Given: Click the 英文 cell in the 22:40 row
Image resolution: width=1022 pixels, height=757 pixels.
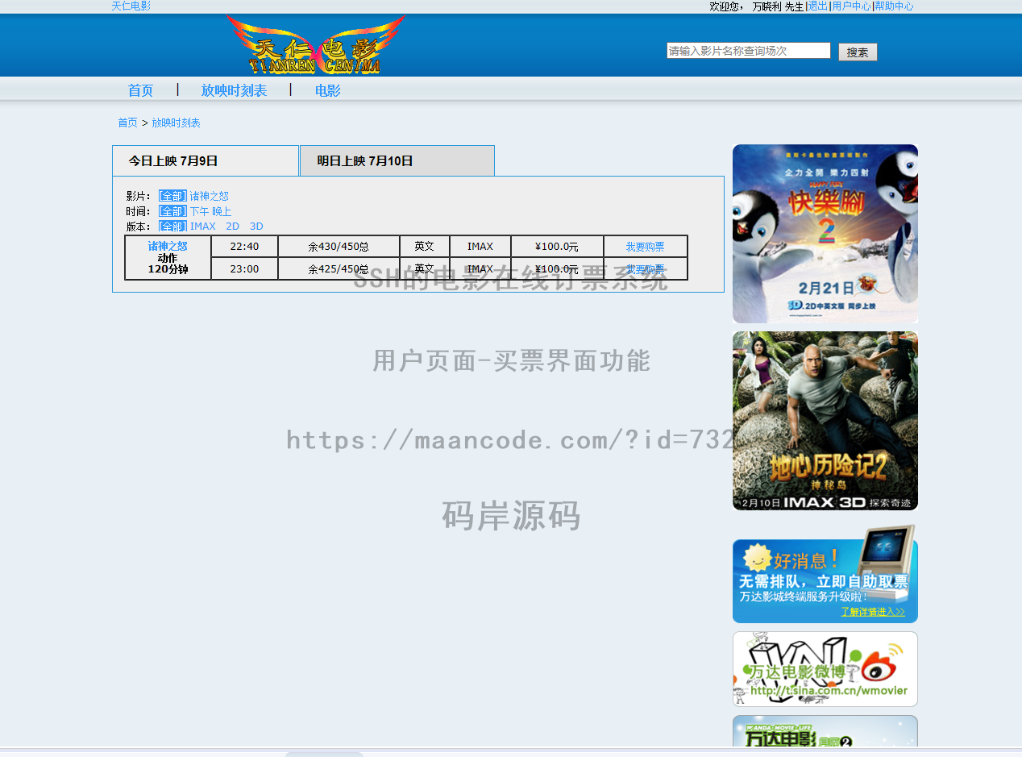Looking at the screenshot, I should (425, 247).
